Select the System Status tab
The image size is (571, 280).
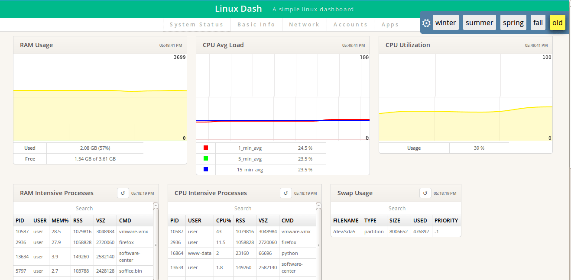coord(196,25)
